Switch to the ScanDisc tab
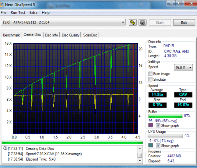This screenshot has height=168, width=197. pos(90,35)
